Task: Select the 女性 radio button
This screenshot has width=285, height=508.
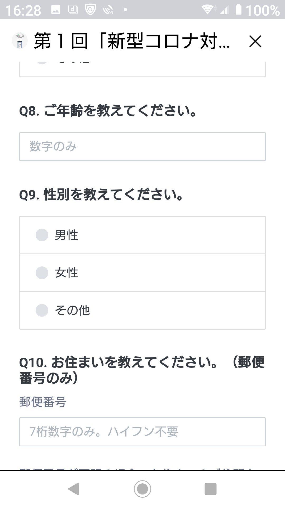Action: coord(42,273)
